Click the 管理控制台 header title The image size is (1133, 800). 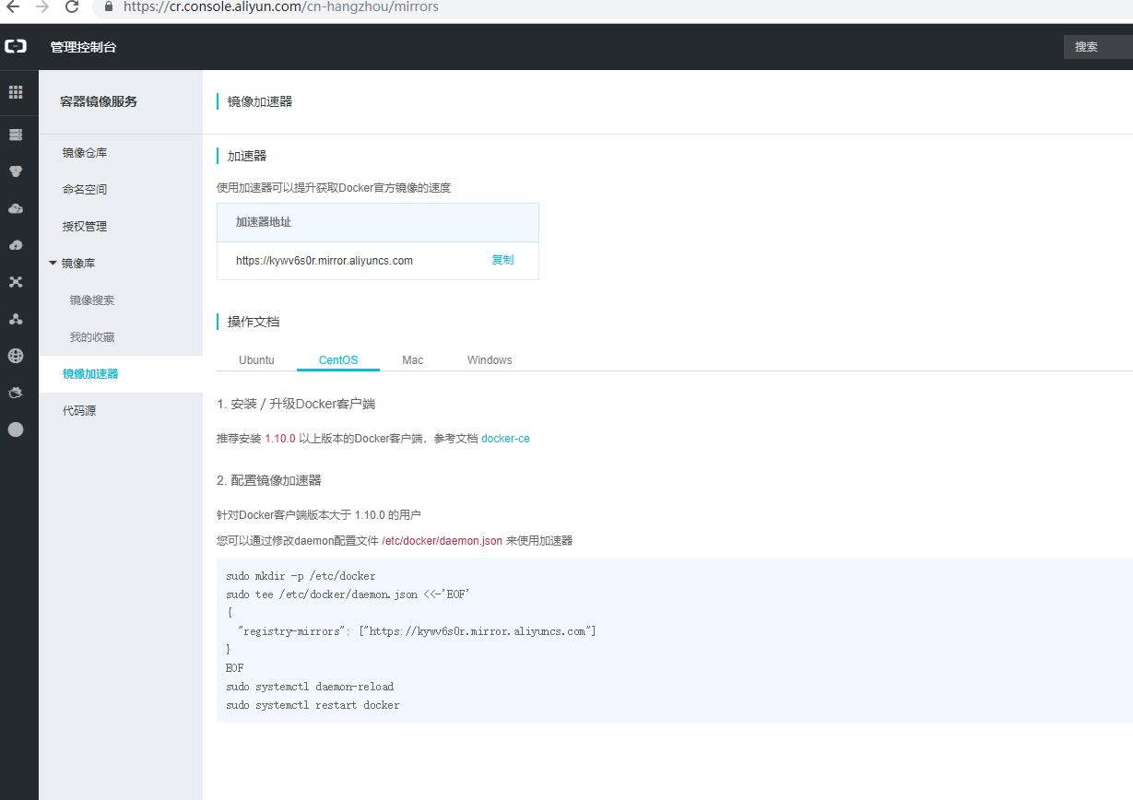(84, 47)
